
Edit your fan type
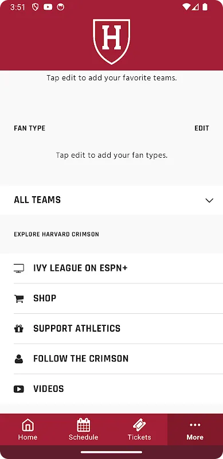tap(202, 128)
